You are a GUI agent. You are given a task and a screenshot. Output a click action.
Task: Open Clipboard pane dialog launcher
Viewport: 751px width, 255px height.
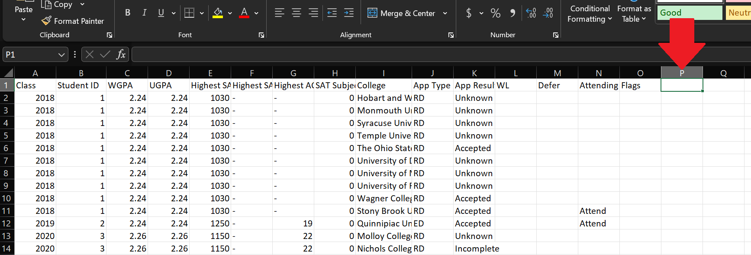(110, 35)
